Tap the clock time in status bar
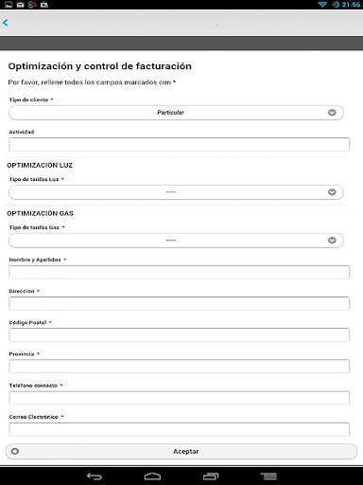This screenshot has width=363, height=485. point(351,5)
